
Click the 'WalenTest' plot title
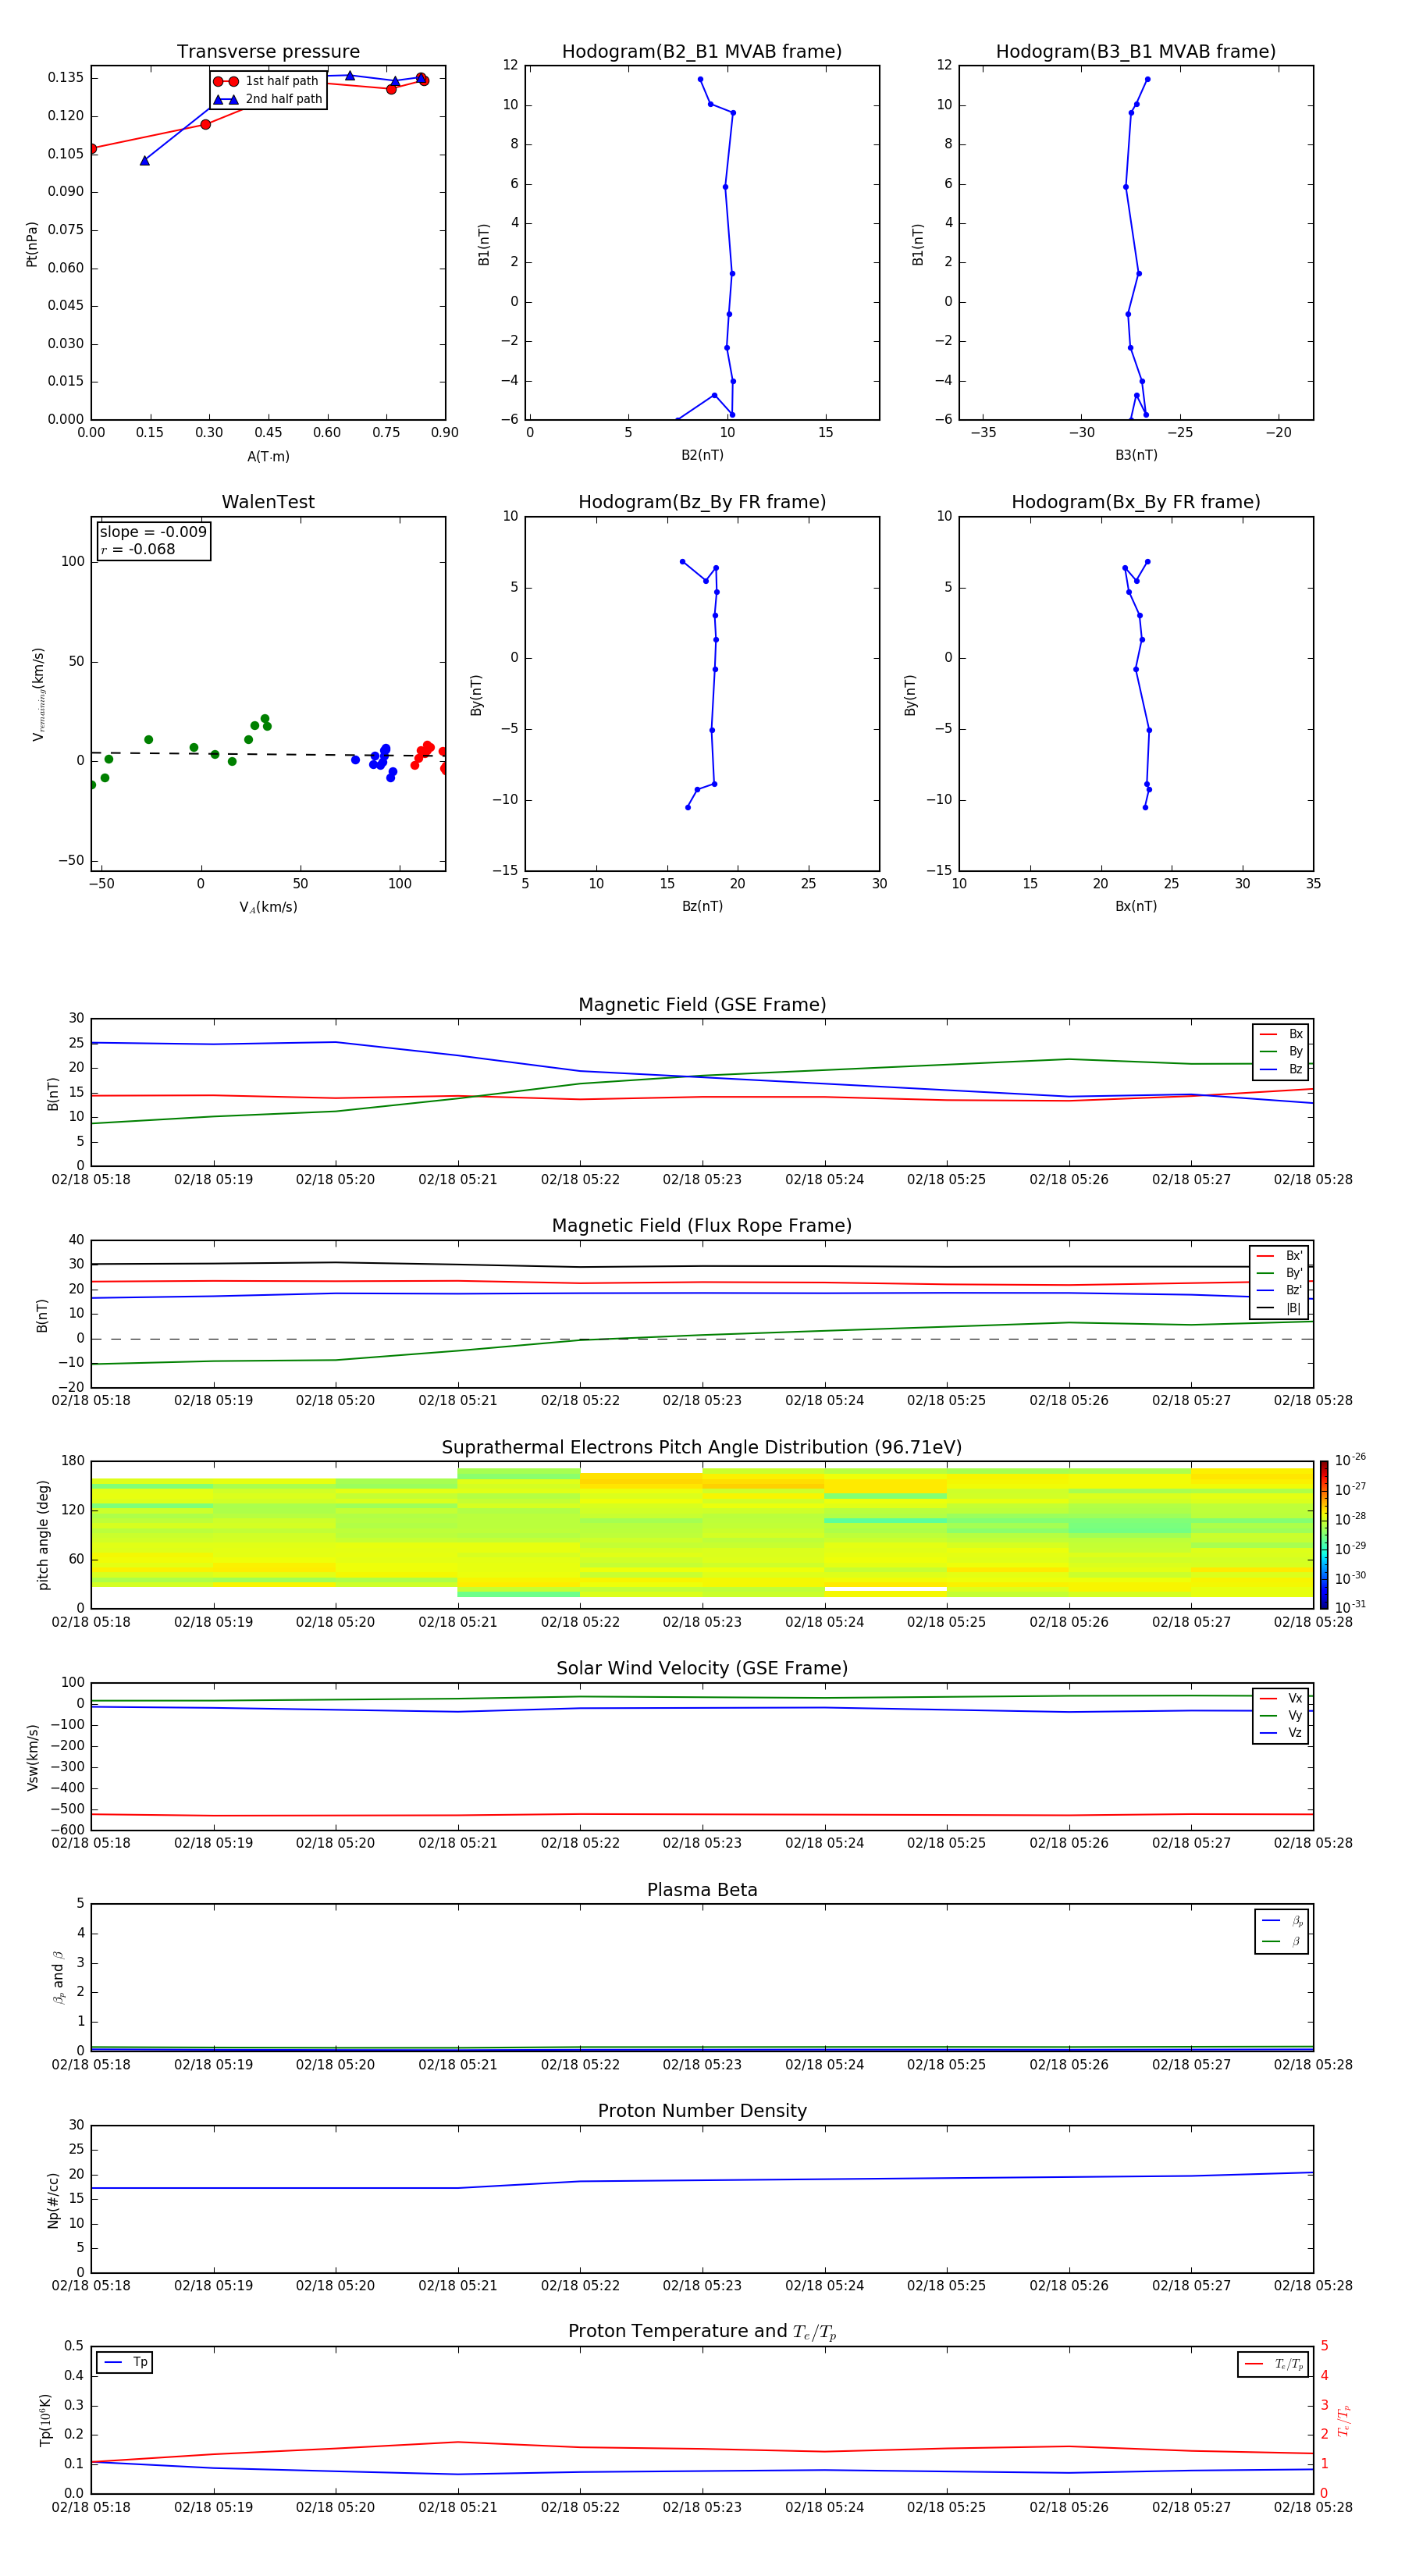click(268, 502)
